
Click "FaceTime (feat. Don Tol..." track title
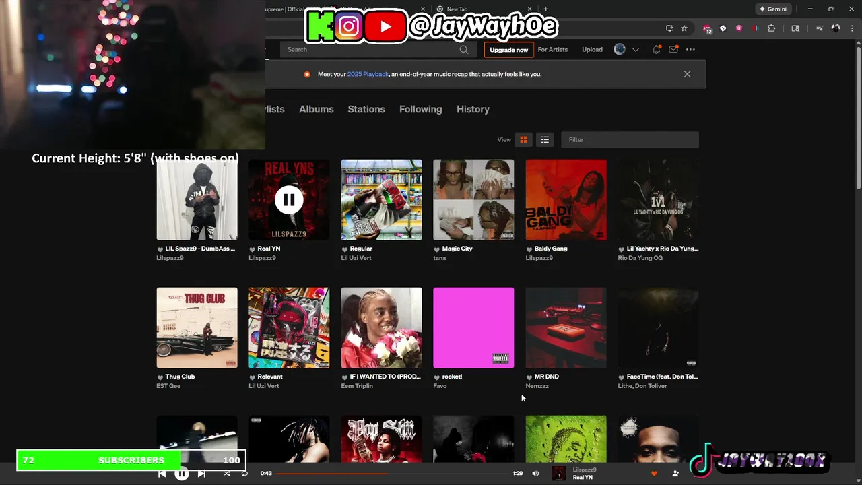pos(662,377)
